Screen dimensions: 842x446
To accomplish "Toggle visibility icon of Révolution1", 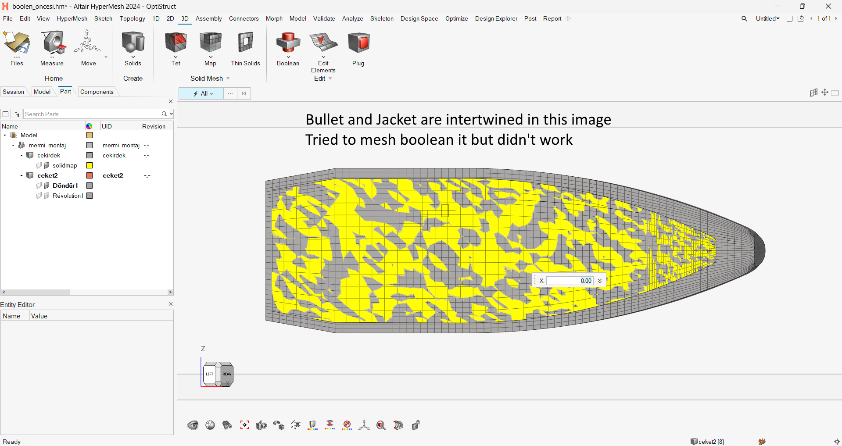I will [39, 196].
